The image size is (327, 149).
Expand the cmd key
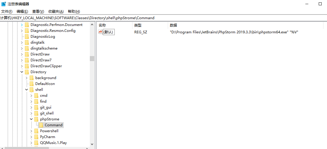click(x=31, y=96)
